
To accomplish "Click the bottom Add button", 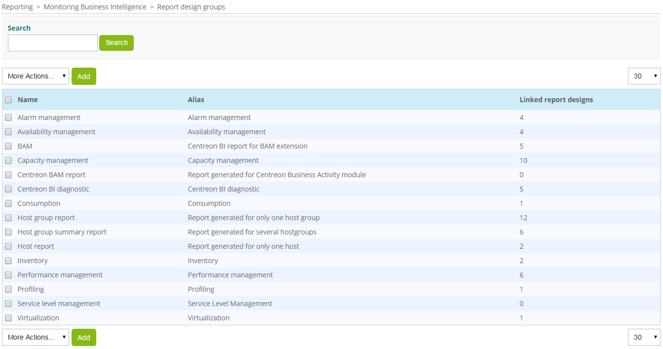I will point(83,337).
